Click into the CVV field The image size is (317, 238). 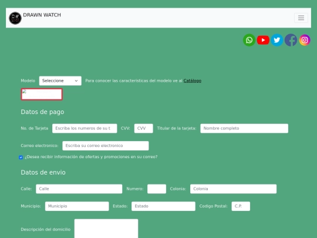pos(144,128)
